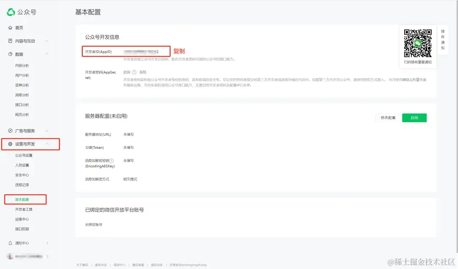Image resolution: width=458 pixels, height=269 pixels.
Task: Open the account menu at sidebar bottom
Action: pyautogui.click(x=25, y=256)
